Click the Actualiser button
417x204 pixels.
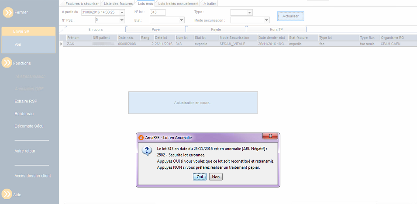pyautogui.click(x=290, y=16)
